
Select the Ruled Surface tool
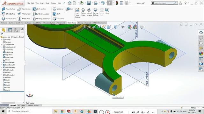pos(24,9)
